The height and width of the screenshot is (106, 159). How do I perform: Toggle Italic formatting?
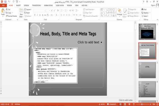tap(37, 15)
